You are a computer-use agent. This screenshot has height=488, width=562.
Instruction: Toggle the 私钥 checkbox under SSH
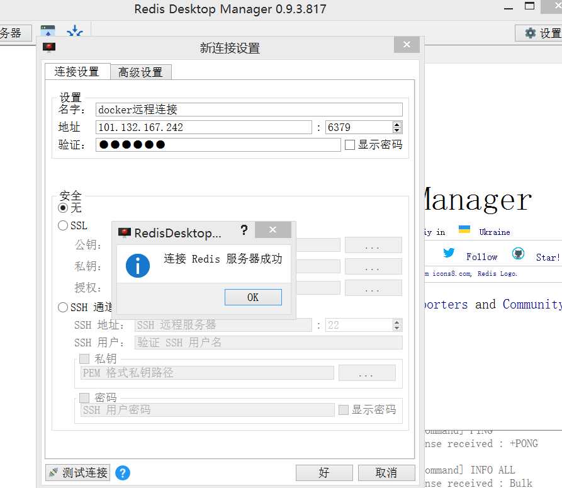tap(84, 358)
